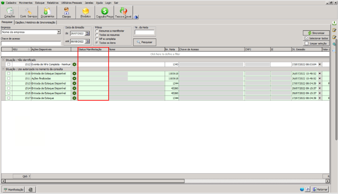Click the Contr. Serviços wrench icon
338x194 pixels.
coord(29,12)
